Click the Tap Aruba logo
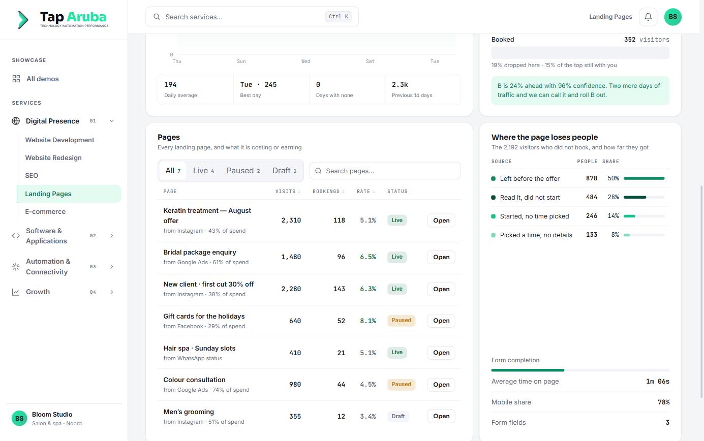The width and height of the screenshot is (704, 441). coord(63,19)
